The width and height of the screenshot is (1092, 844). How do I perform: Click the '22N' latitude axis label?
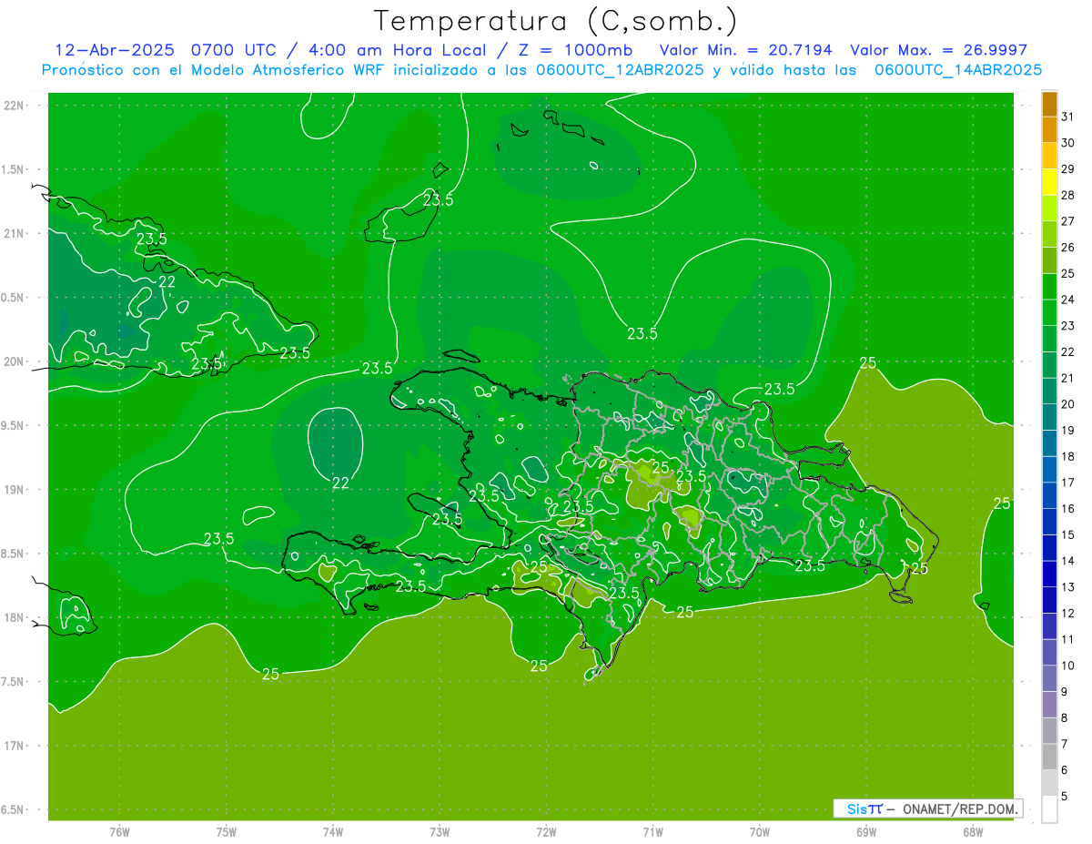tap(13, 106)
